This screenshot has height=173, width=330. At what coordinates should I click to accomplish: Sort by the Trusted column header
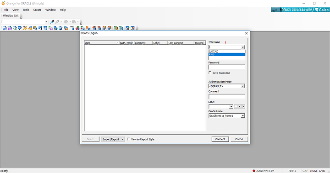pyautogui.click(x=200, y=43)
